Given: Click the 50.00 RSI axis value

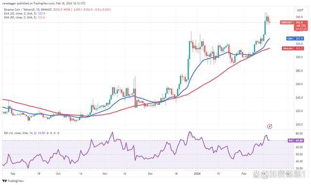Looking at the screenshot, I should coord(299,154).
